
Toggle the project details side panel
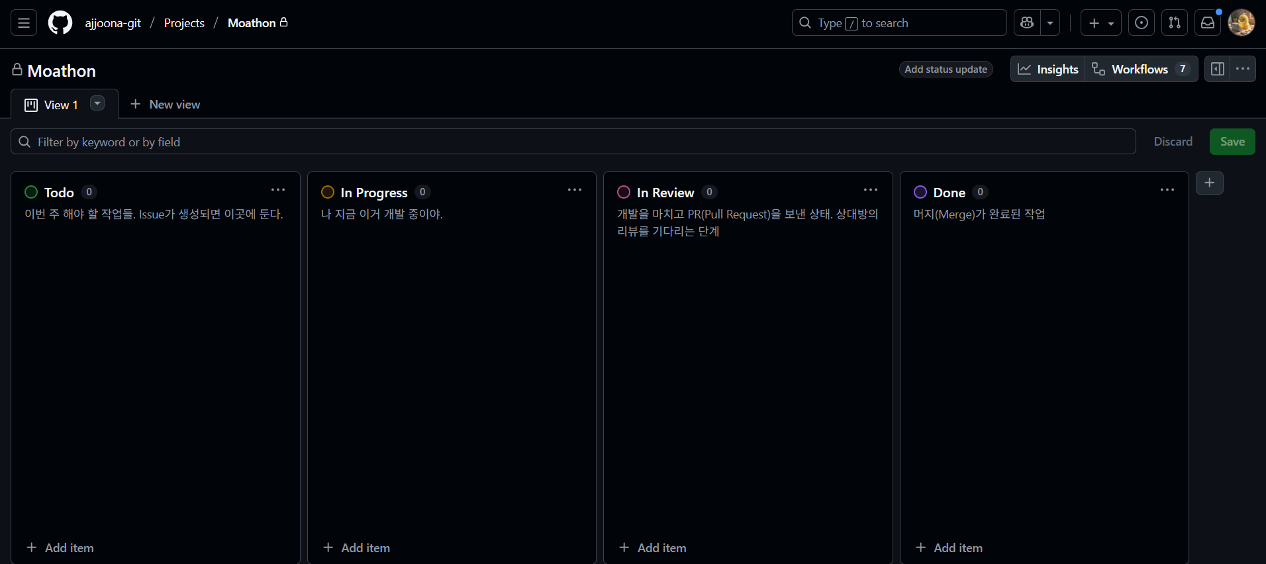[1217, 69]
